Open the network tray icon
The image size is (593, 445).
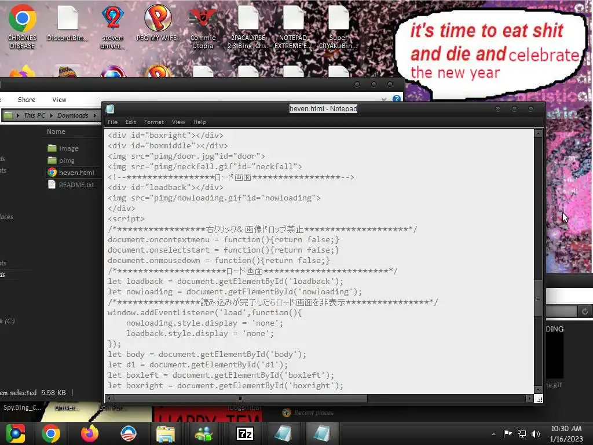click(522, 433)
